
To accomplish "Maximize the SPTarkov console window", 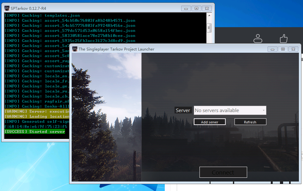I will point(196,9).
